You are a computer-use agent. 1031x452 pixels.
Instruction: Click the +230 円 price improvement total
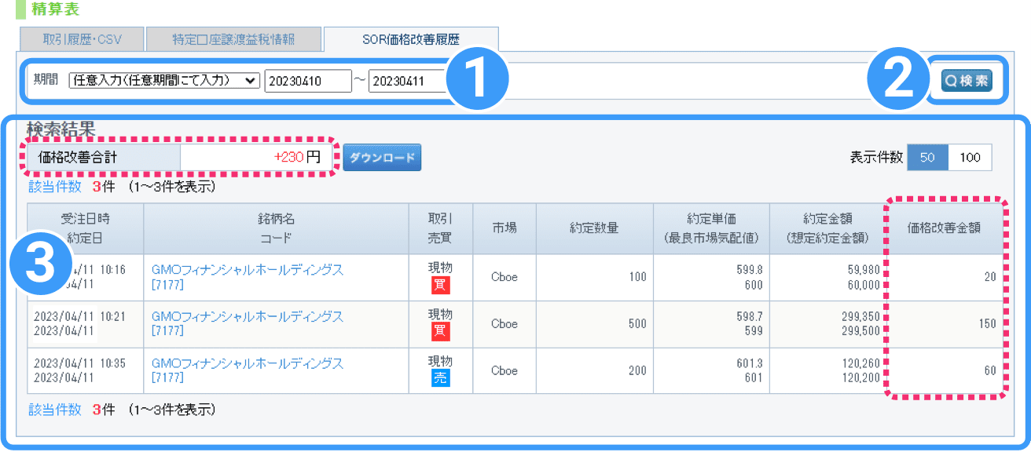297,157
